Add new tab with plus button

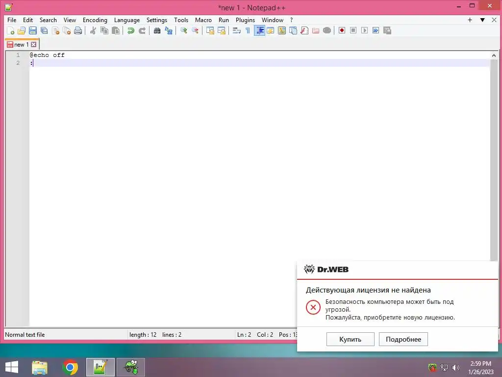[x=470, y=20]
